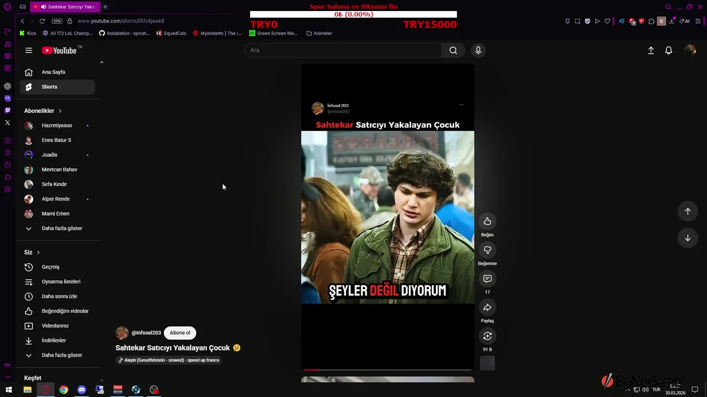
Task: Select Ana Sayfa in sidebar
Action: point(57,72)
